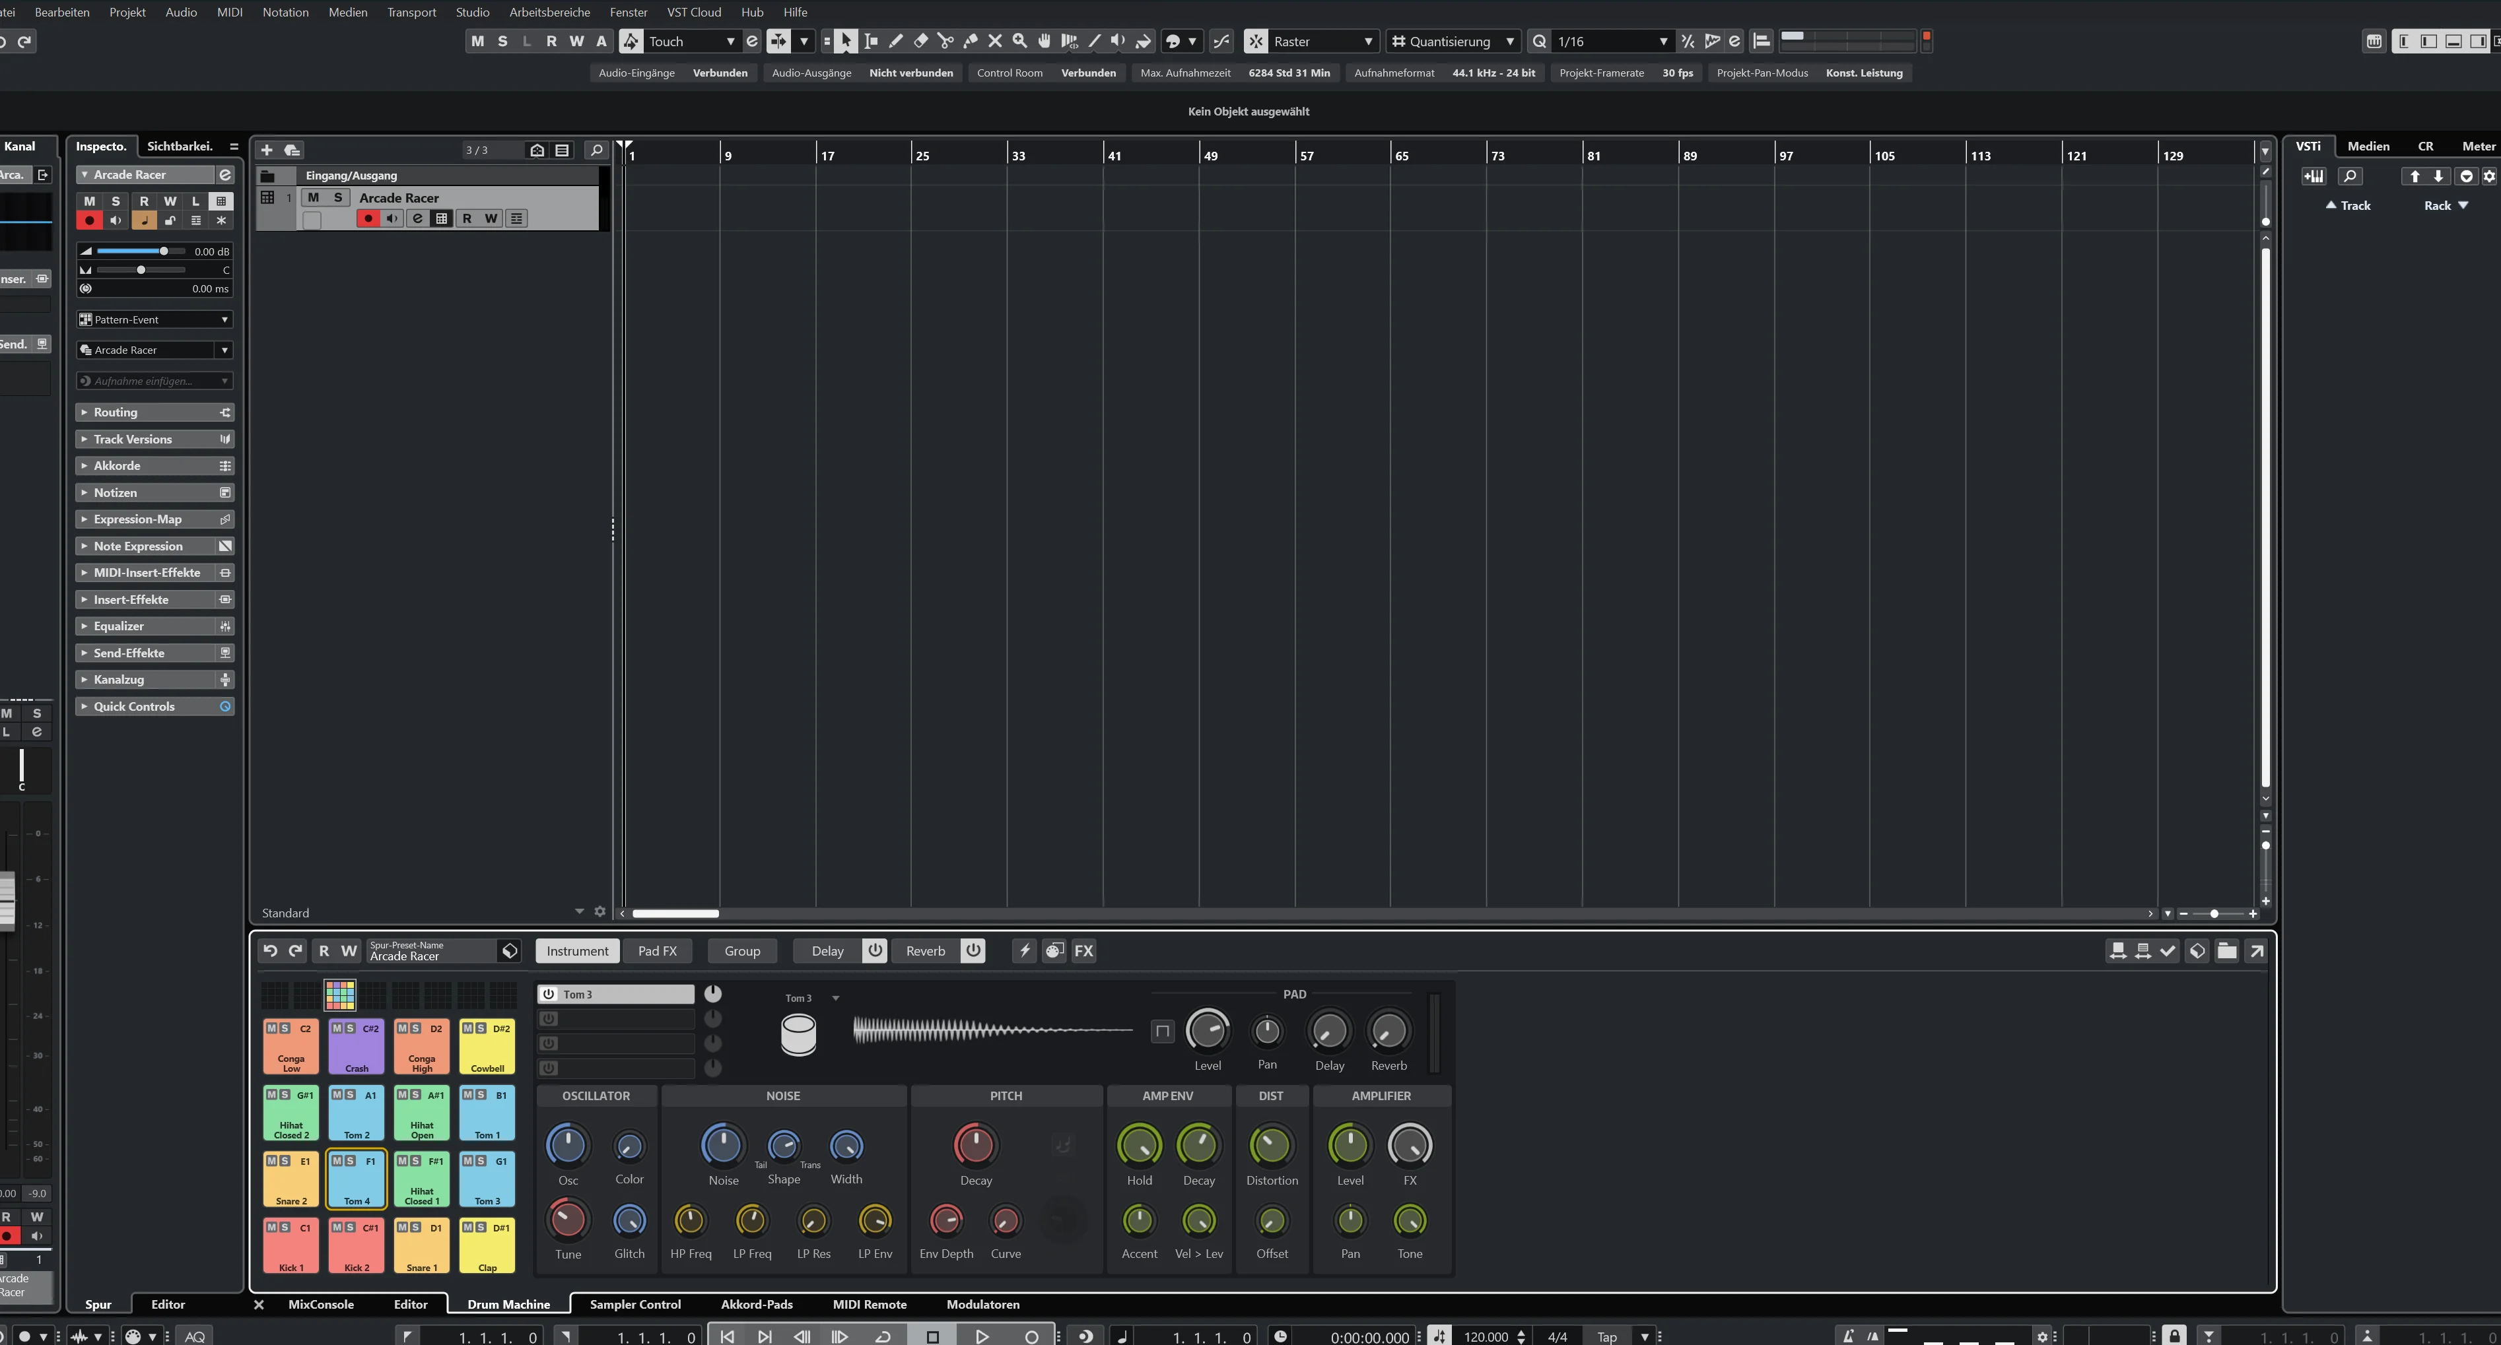The width and height of the screenshot is (2501, 1345).
Task: Trigger the Crash drum pad
Action: (x=357, y=1047)
